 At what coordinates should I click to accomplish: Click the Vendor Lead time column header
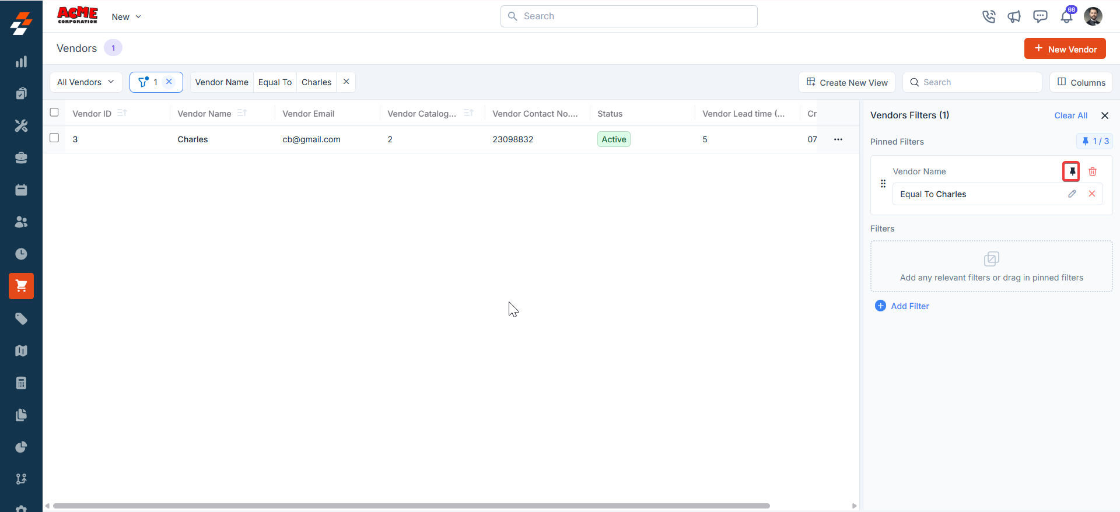click(x=743, y=114)
